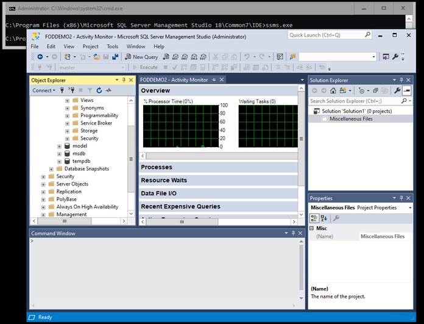Close the Activity Monitor tab

(x=222, y=80)
